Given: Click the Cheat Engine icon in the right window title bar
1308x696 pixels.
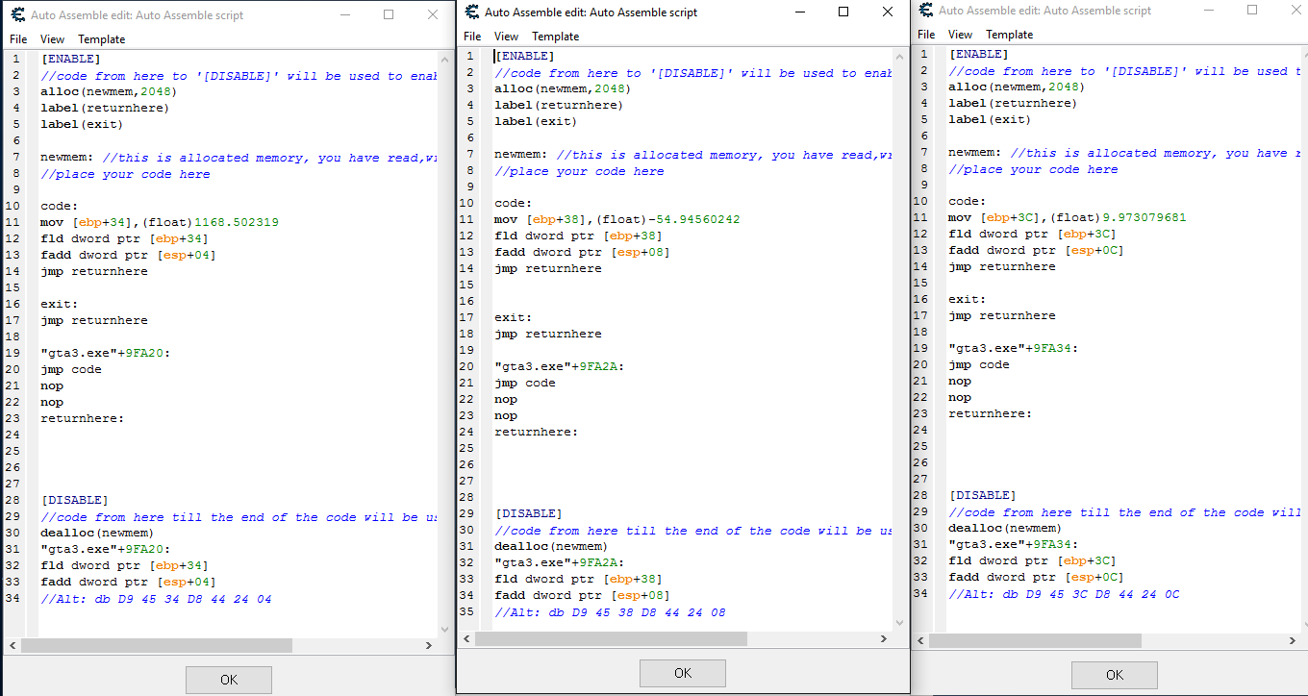Looking at the screenshot, I should 925,10.
